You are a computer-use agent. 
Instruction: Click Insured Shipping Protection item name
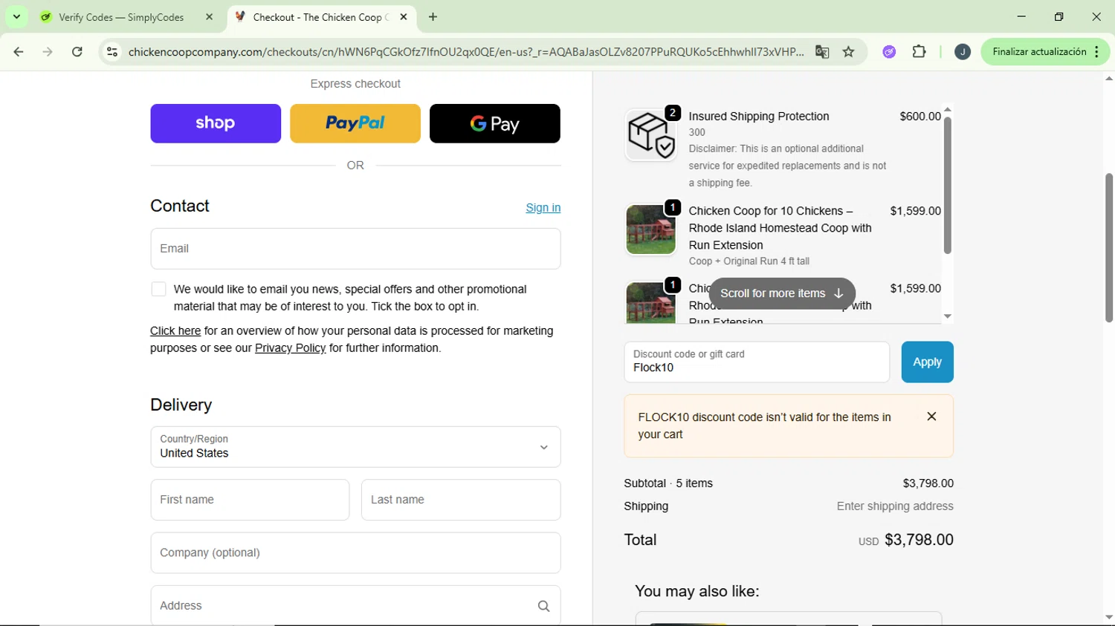coord(759,117)
